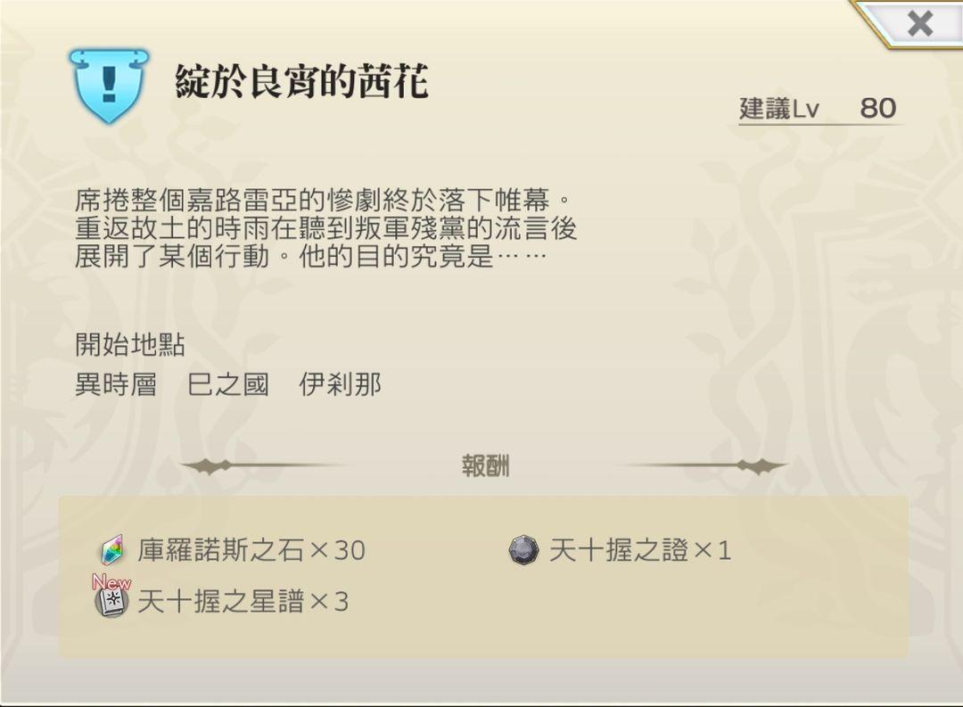Click the 天十握之星譜 tome icon
Viewport: 963px width, 707px height.
pyautogui.click(x=111, y=600)
